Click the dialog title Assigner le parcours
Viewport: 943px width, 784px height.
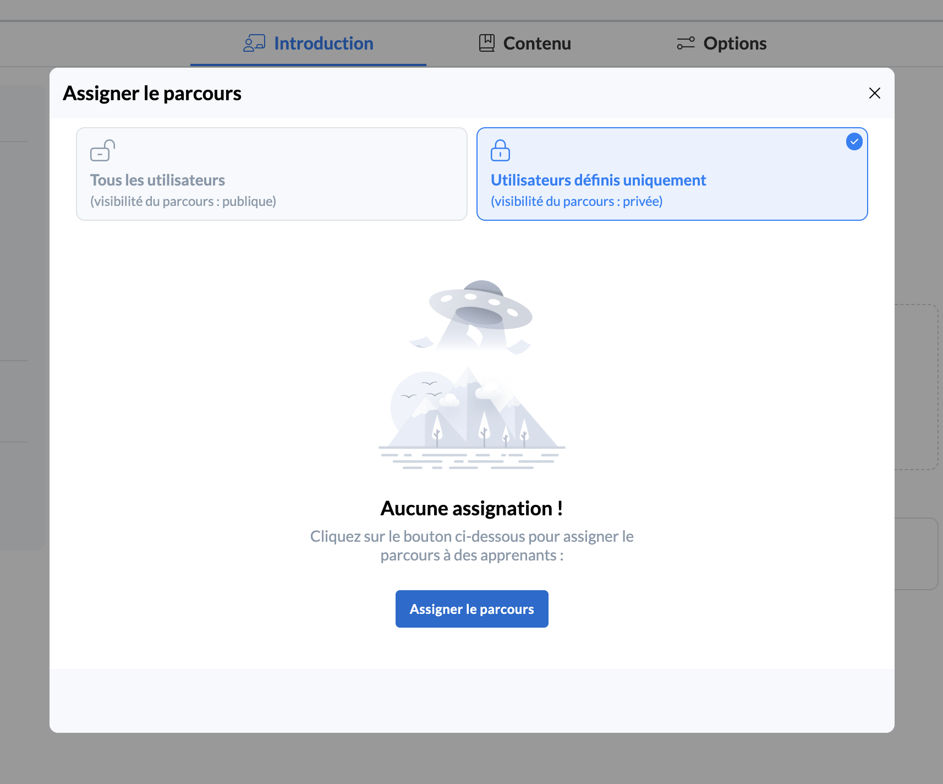point(152,94)
